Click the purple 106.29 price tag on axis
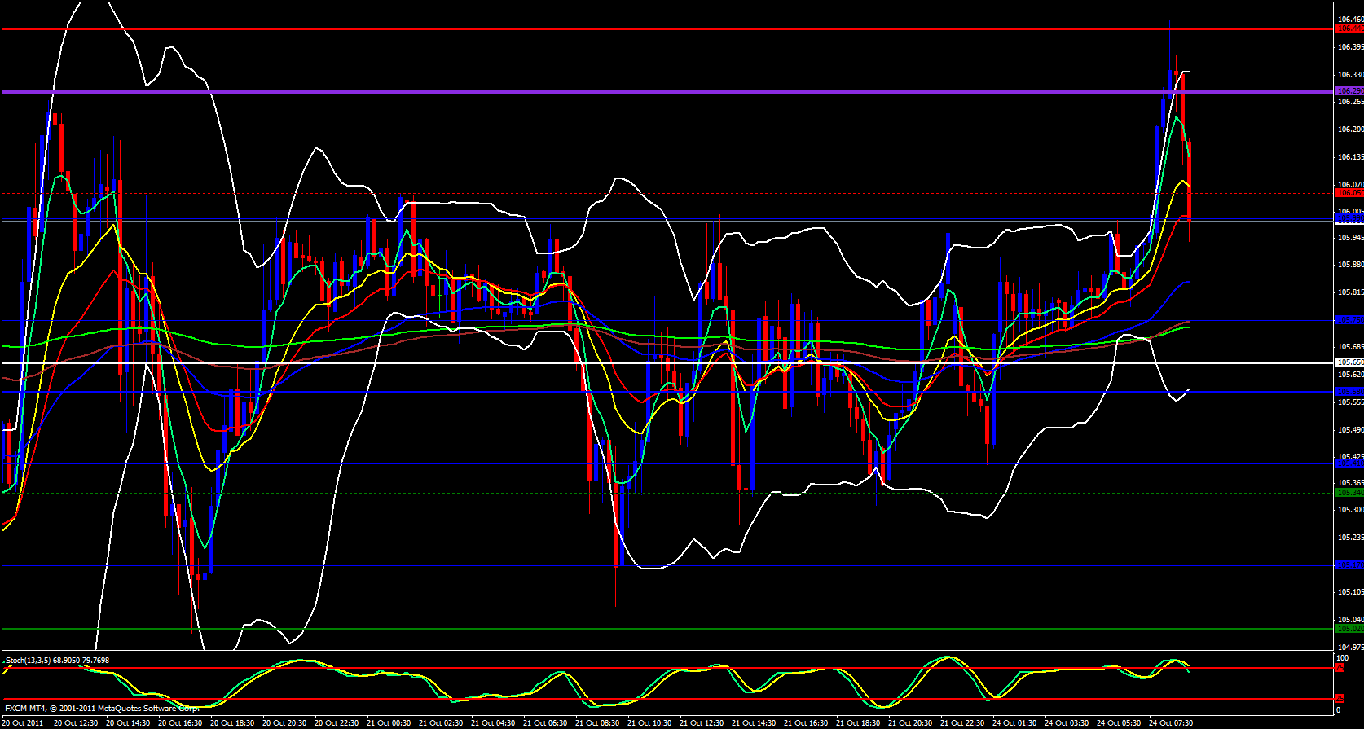The height and width of the screenshot is (729, 1364). pos(1349,91)
